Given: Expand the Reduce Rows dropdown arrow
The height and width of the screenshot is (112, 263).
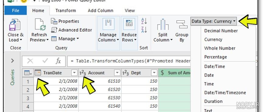Looking at the screenshot, I should point(135,40).
